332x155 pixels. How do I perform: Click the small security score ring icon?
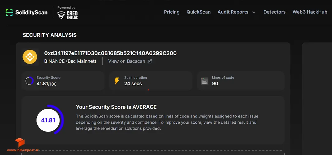pyautogui.click(x=29, y=81)
